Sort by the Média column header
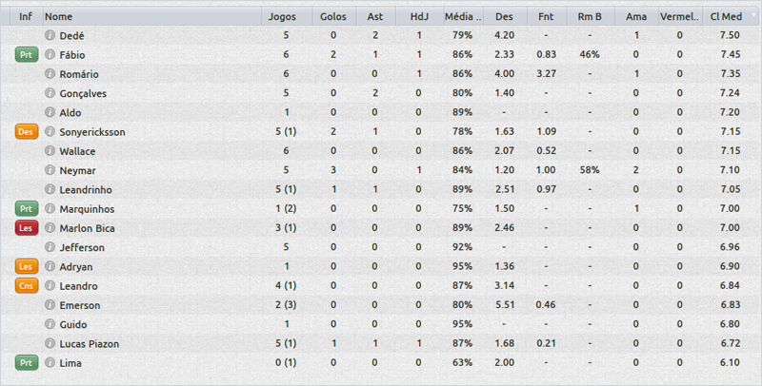This screenshot has height=386, width=762. [463, 16]
